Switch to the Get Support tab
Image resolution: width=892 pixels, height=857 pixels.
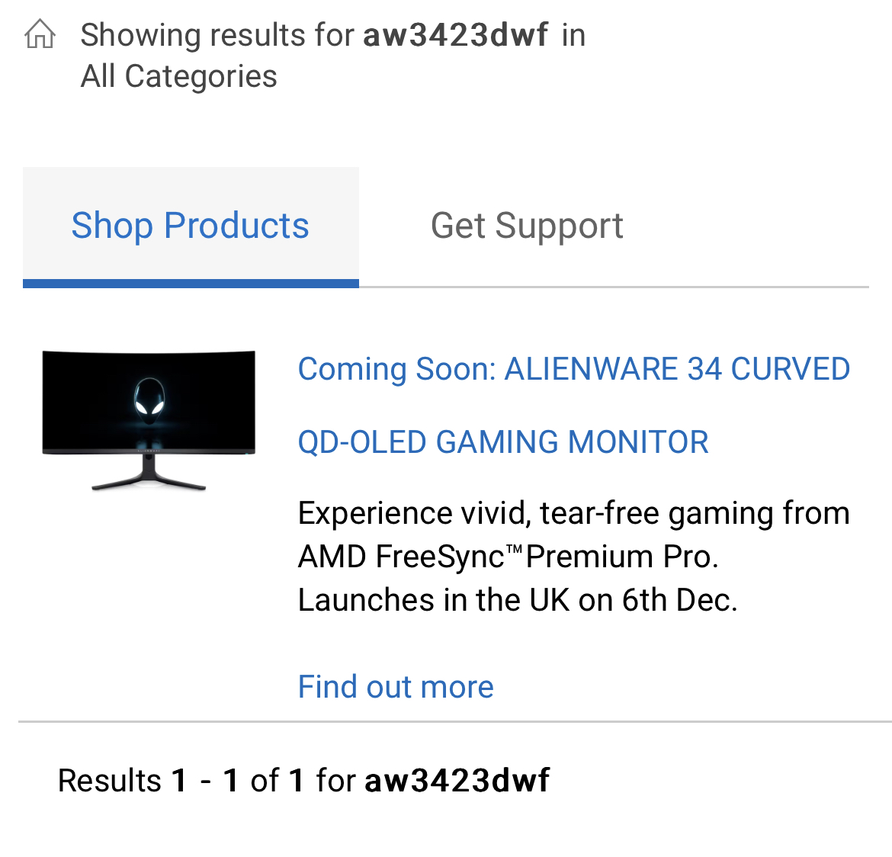[527, 226]
